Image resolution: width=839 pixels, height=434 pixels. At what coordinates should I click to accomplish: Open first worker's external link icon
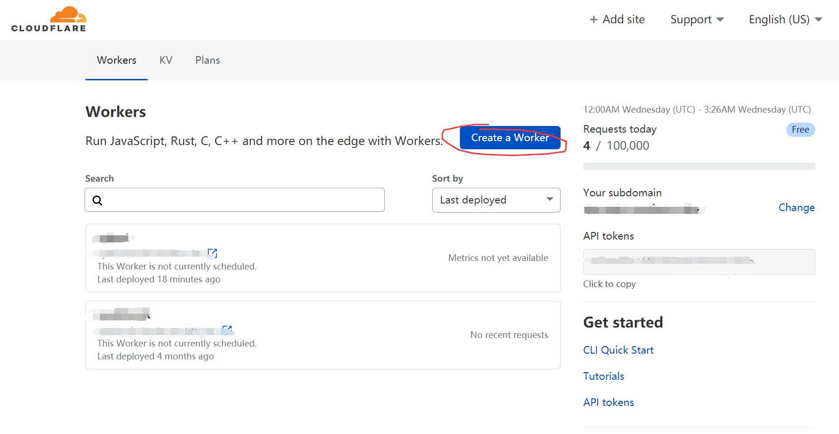tap(212, 253)
